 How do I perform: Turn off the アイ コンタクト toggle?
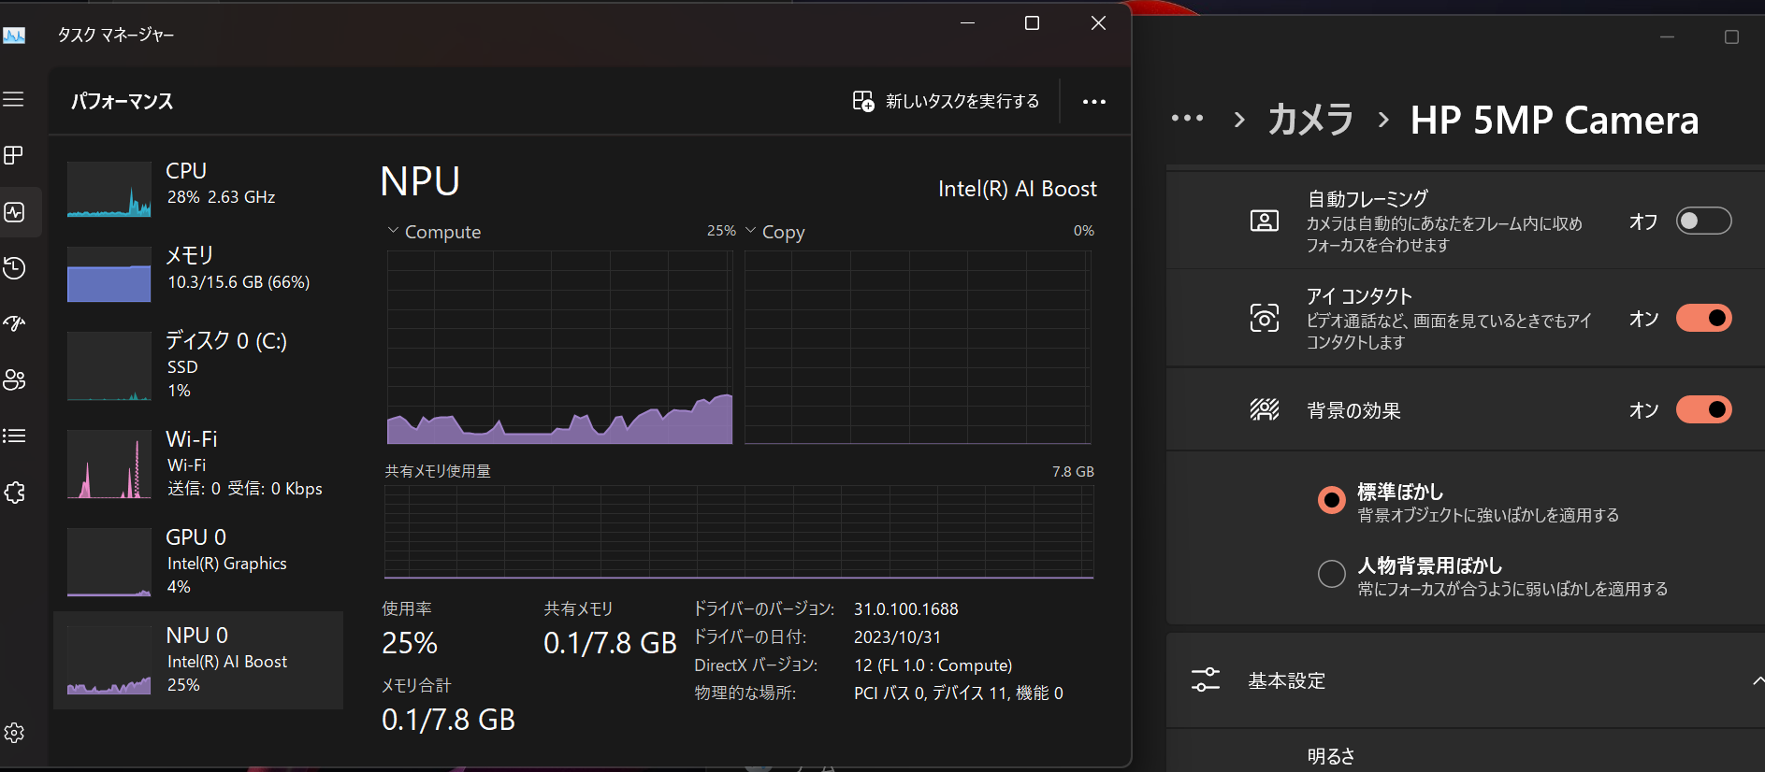pos(1703,318)
